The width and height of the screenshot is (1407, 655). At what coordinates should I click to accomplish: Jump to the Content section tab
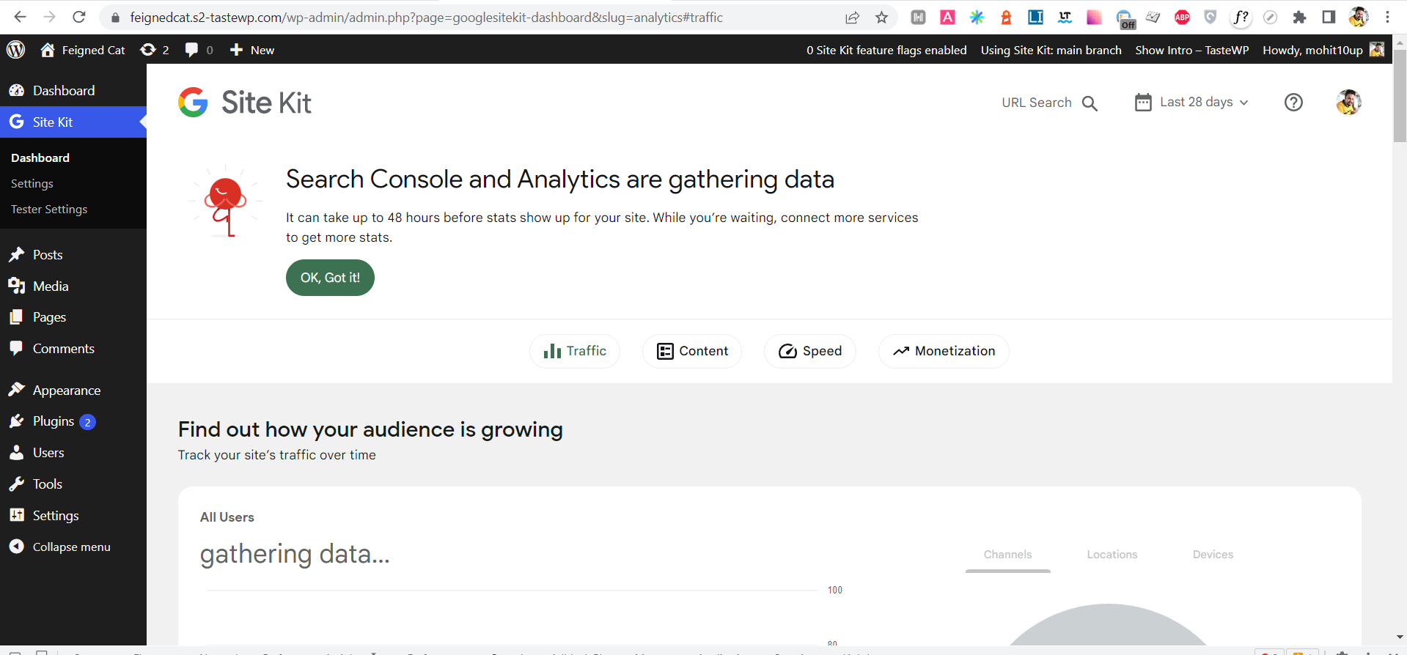[x=691, y=351]
